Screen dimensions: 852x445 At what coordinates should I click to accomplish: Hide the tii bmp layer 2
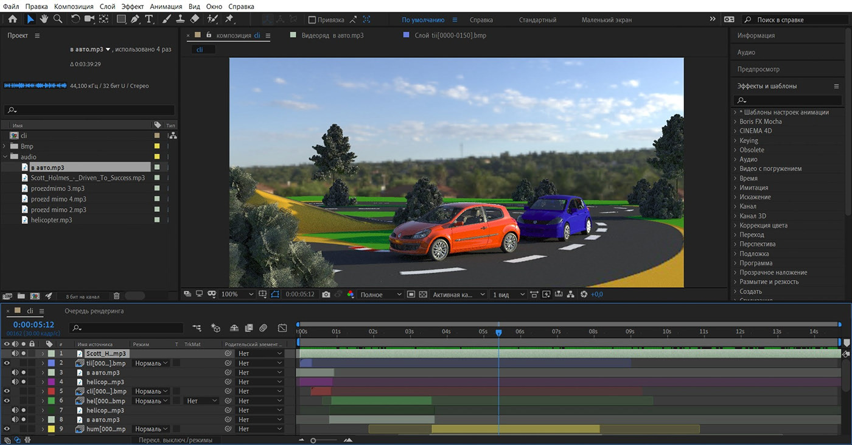7,363
